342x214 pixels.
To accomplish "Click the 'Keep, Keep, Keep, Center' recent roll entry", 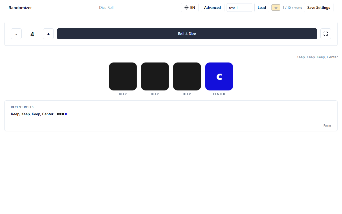I will click(x=32, y=114).
